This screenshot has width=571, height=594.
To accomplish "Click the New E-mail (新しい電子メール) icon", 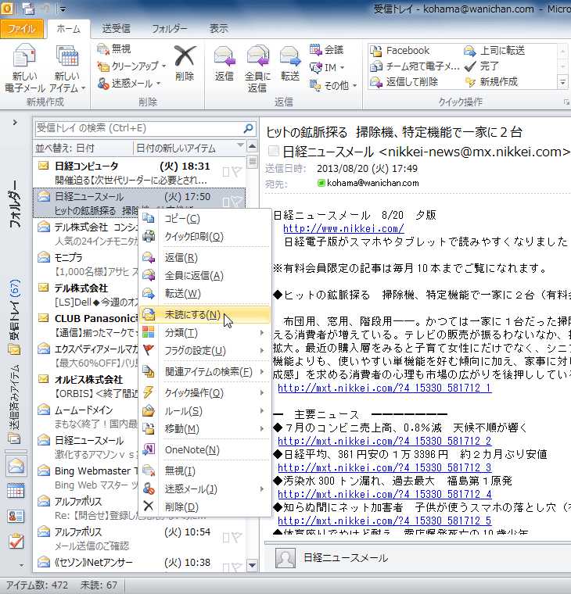I will point(24,57).
